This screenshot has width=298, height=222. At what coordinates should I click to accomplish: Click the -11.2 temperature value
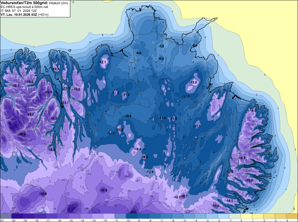(x=126, y=95)
